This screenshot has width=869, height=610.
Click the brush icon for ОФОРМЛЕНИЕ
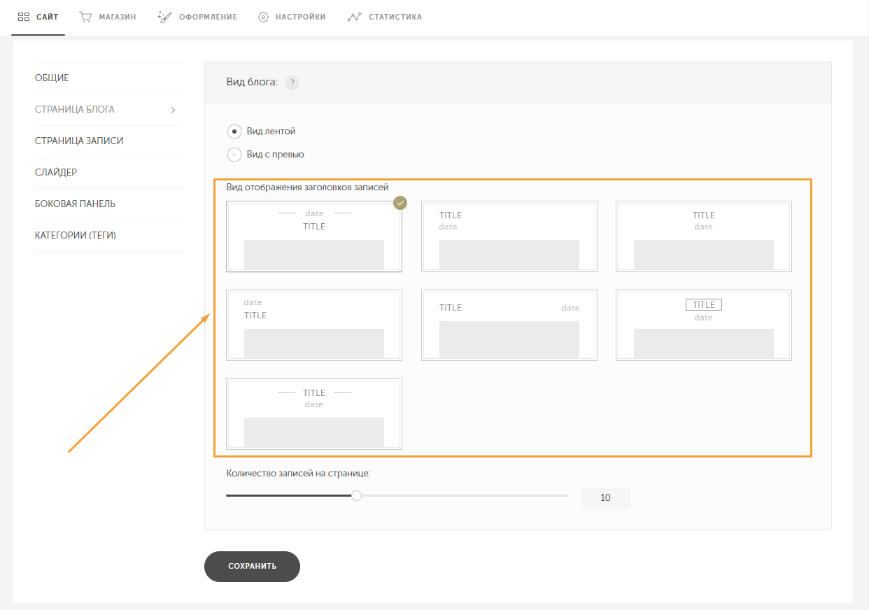165,17
